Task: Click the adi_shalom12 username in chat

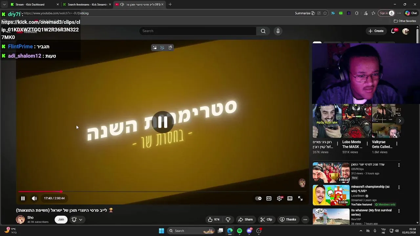Action: pyautogui.click(x=25, y=56)
